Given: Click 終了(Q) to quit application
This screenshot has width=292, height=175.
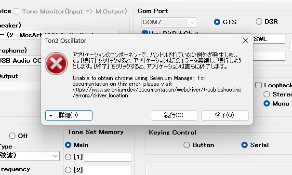Looking at the screenshot, I should (x=225, y=115).
